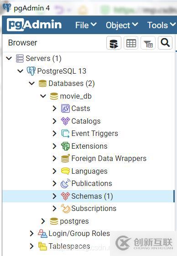The width and height of the screenshot is (177, 256).
Task: Collapse the Servers tree node
Action: click(x=9, y=58)
